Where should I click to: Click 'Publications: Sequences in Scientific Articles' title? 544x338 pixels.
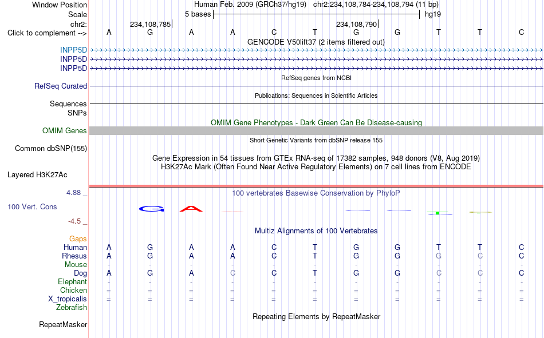[x=316, y=96]
